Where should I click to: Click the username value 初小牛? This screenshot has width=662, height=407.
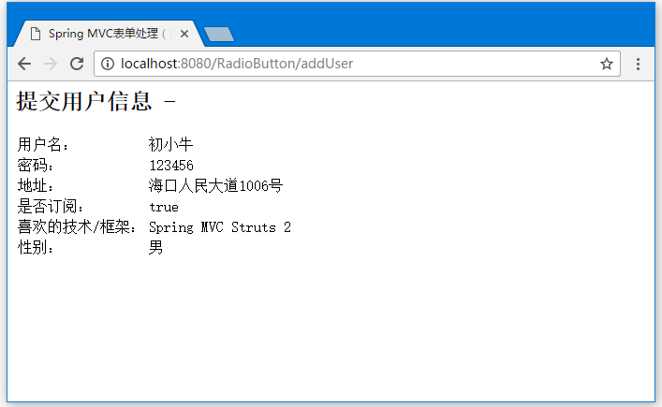click(171, 145)
